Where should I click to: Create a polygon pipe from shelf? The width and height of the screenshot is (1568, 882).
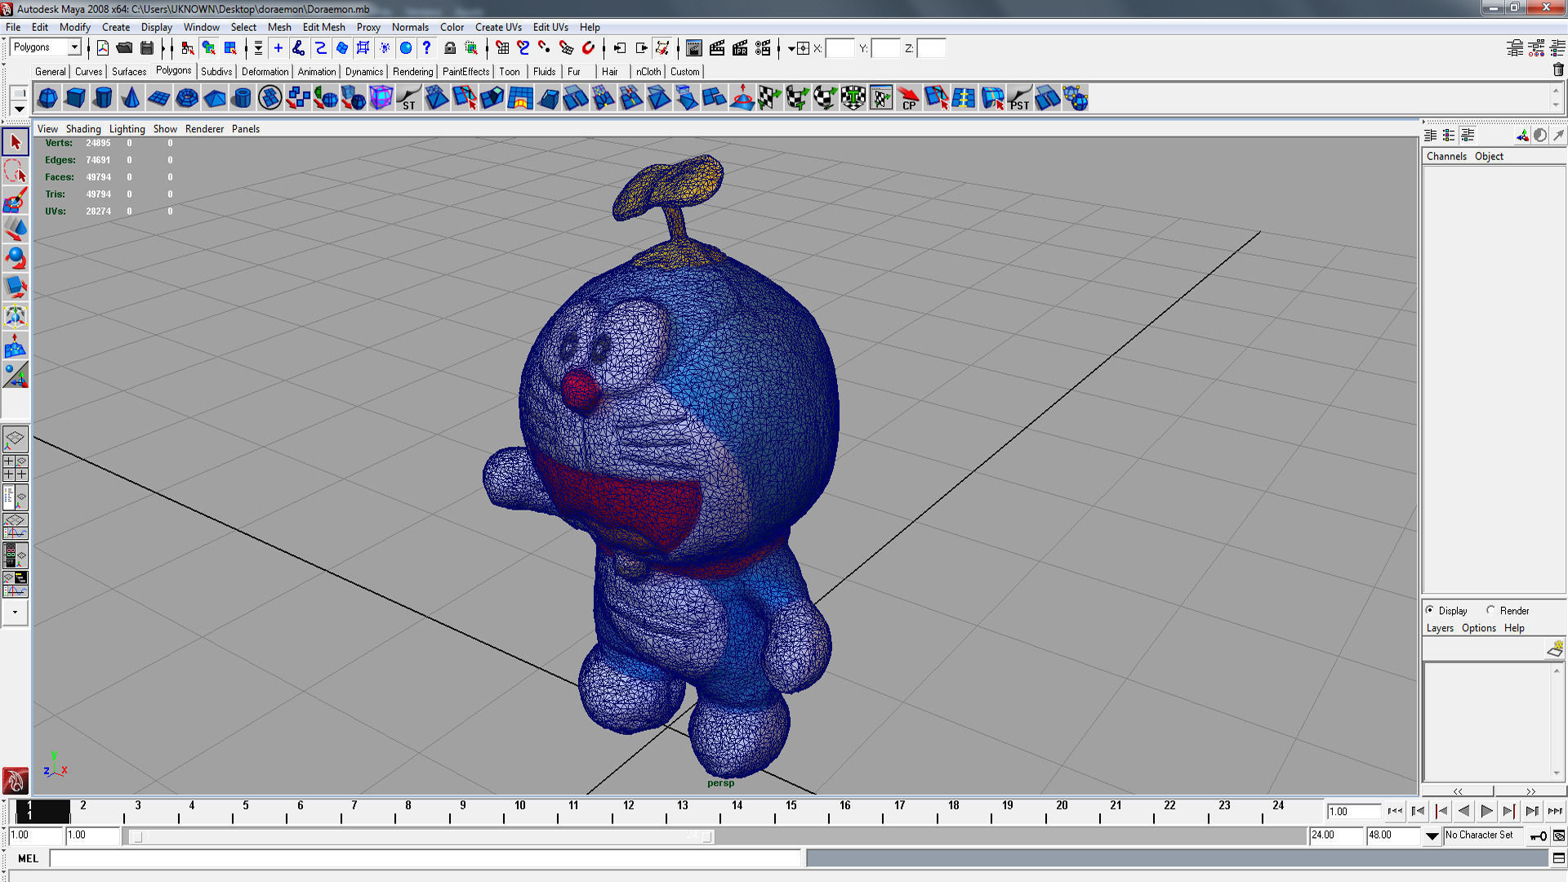click(x=242, y=99)
